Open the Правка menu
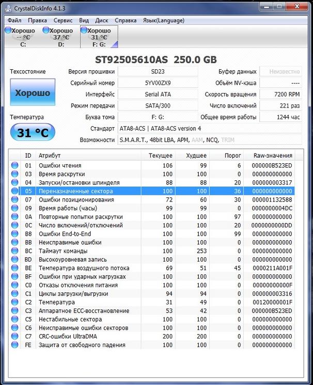The width and height of the screenshot is (313, 385). pyautogui.click(x=37, y=20)
